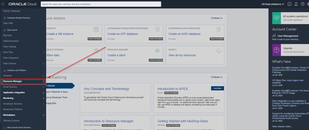Viewport: 309px width, 130px height.
Task: Click the health heartbeat icon
Action: point(276,18)
